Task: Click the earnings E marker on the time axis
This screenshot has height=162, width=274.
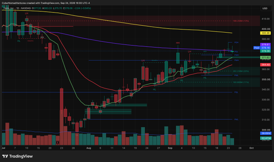Action: pos(58,143)
